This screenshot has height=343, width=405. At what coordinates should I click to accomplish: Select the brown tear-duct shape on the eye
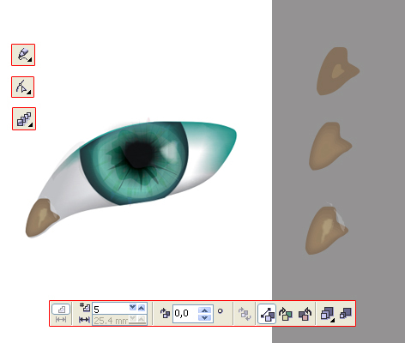pos(42,218)
